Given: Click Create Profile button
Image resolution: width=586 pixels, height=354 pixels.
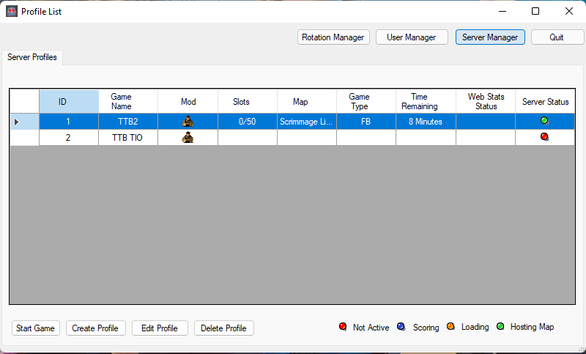Looking at the screenshot, I should coord(95,328).
